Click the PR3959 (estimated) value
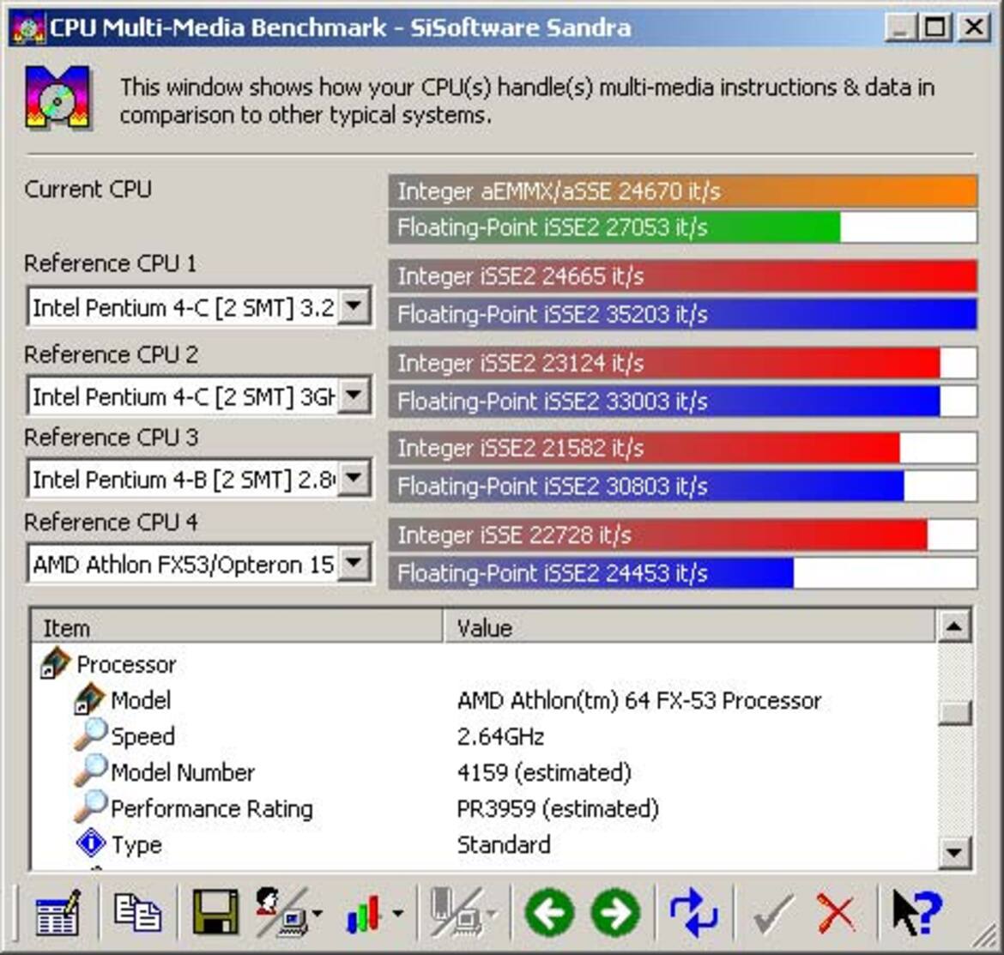This screenshot has width=1004, height=955. point(558,808)
